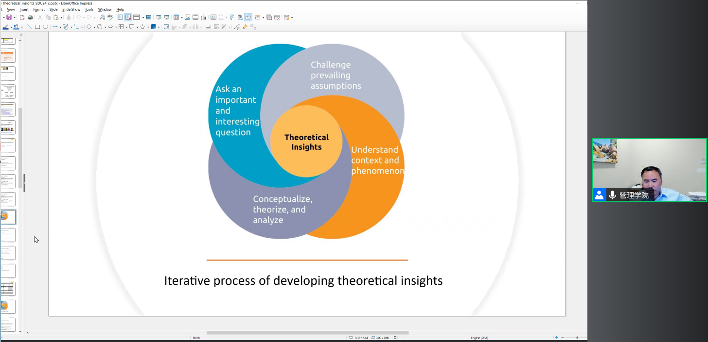Open the Format menu
The image size is (708, 342).
tap(39, 9)
